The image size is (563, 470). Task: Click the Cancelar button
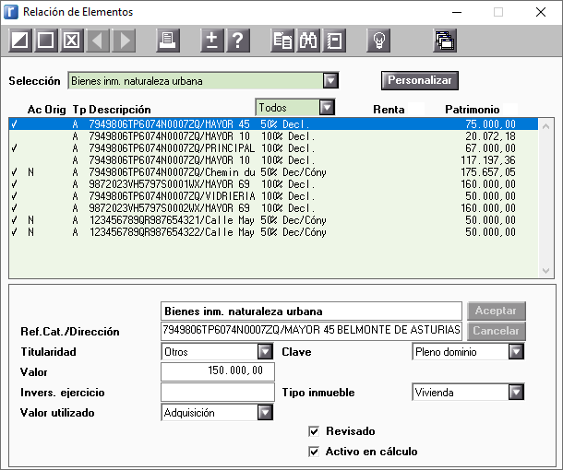(497, 331)
